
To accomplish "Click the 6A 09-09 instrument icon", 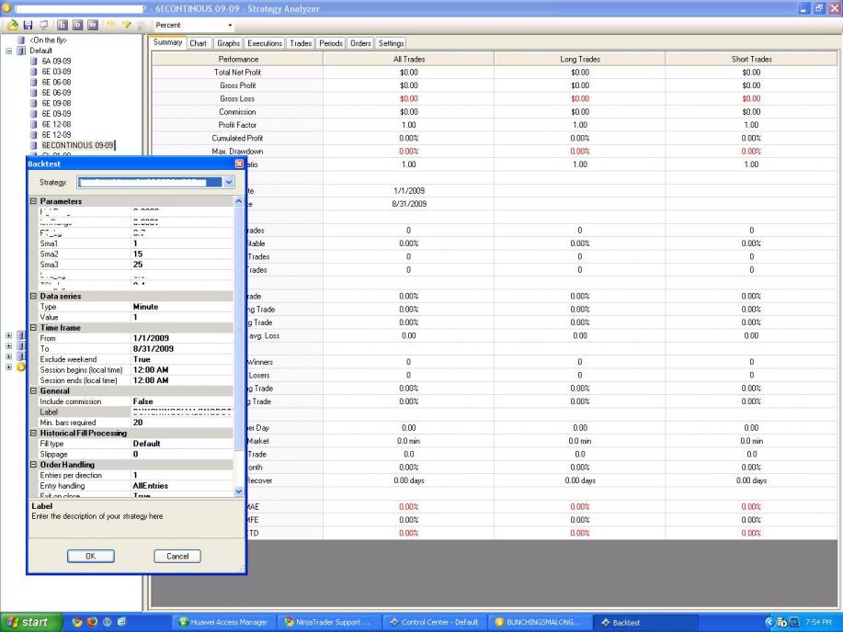I will pos(34,62).
